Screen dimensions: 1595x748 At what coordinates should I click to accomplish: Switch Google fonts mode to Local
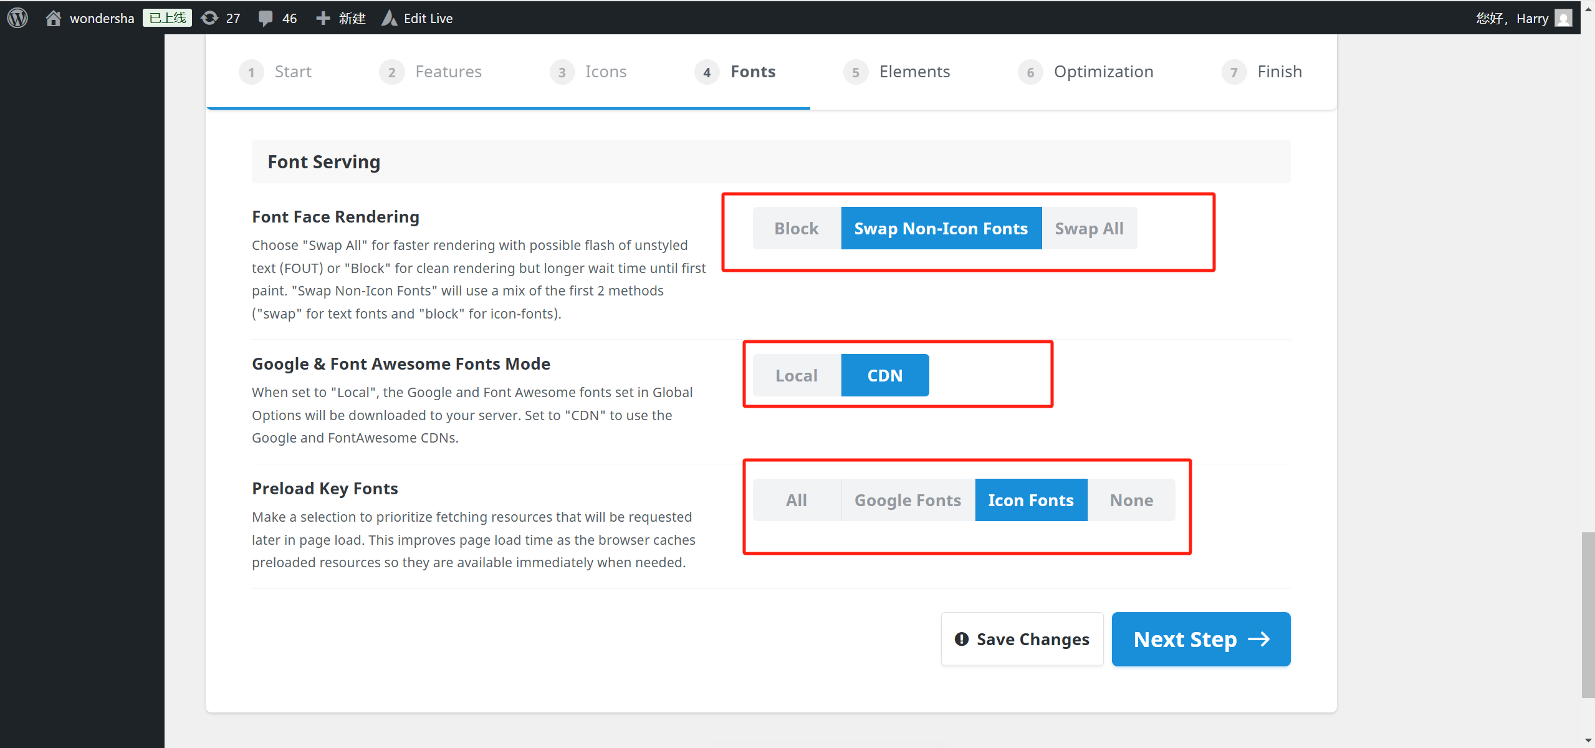coord(796,375)
